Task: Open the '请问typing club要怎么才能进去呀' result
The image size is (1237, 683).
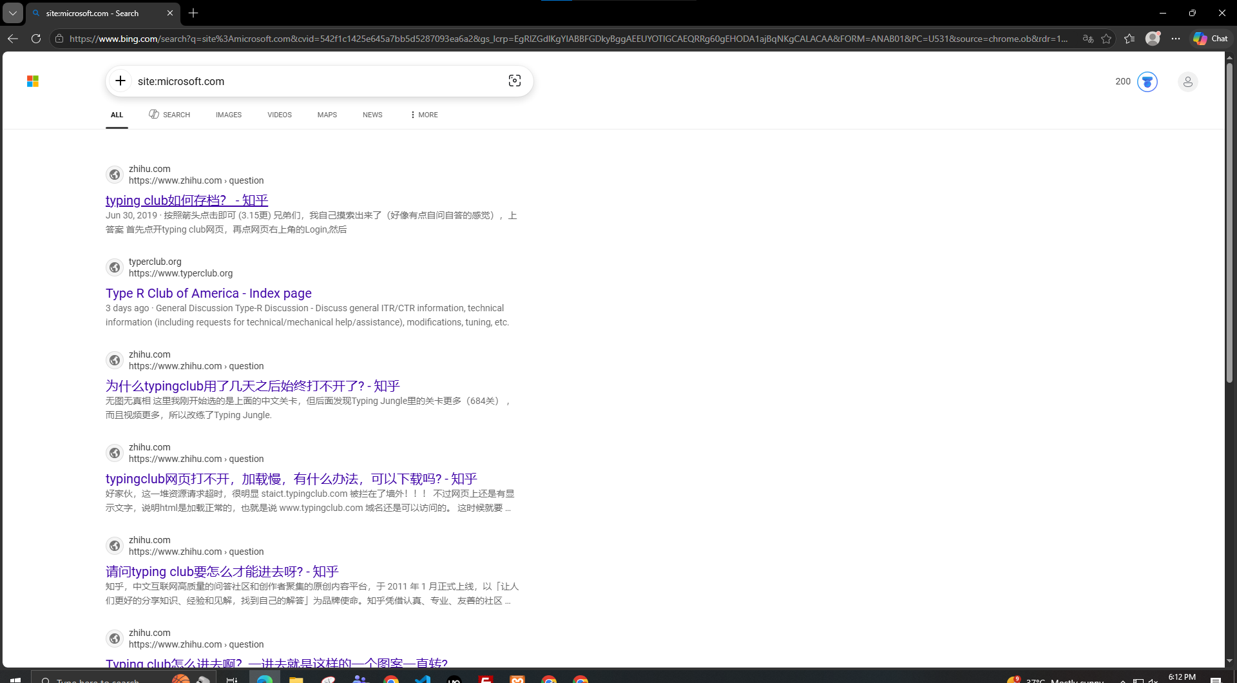Action: pos(222,572)
